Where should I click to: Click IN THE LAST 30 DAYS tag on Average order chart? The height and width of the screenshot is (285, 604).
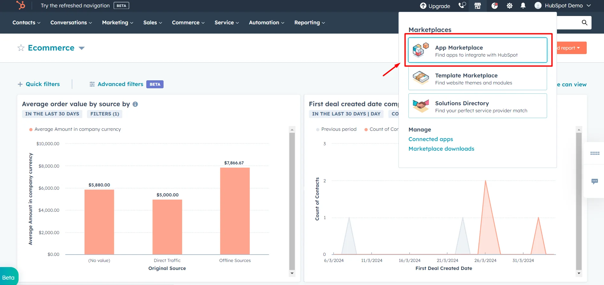coord(52,114)
